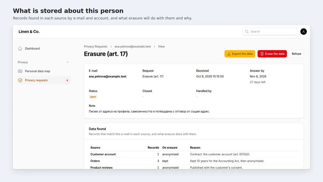Viewport: 323px width, 182px height.
Task: Select Privacy requests menu item
Action: [x=43, y=80]
